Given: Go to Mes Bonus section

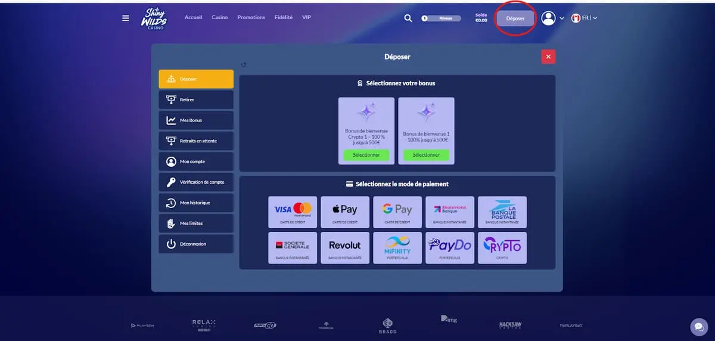Looking at the screenshot, I should pyautogui.click(x=196, y=120).
